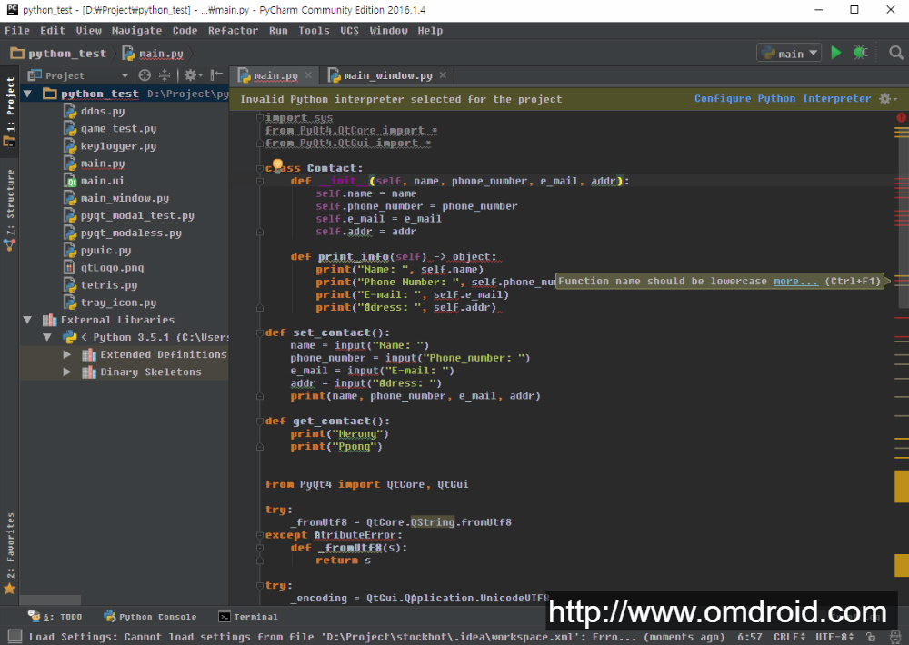This screenshot has height=645, width=909.
Task: Toggle the 2: Favorites side tool tab
Action: pos(10,553)
